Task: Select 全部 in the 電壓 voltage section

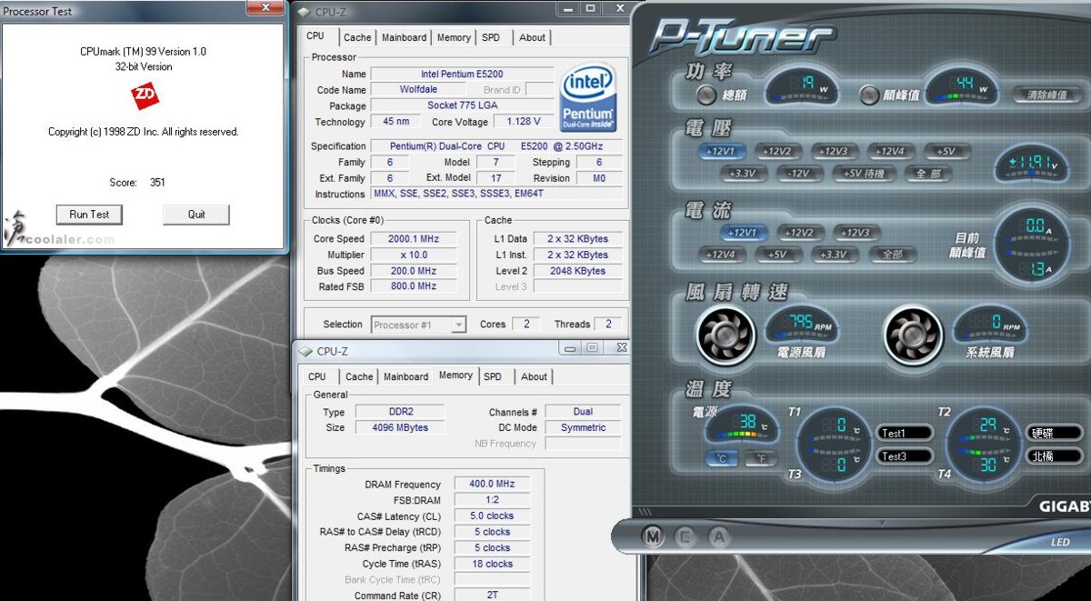Action: [x=928, y=174]
